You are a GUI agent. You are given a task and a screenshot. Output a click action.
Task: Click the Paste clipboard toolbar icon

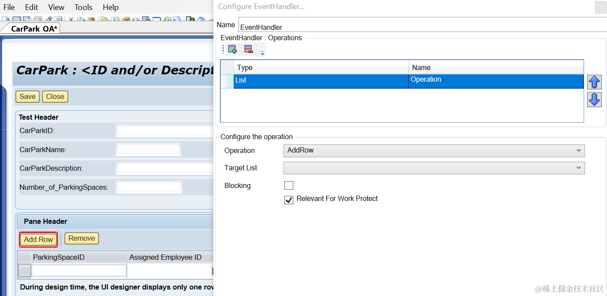91,19
